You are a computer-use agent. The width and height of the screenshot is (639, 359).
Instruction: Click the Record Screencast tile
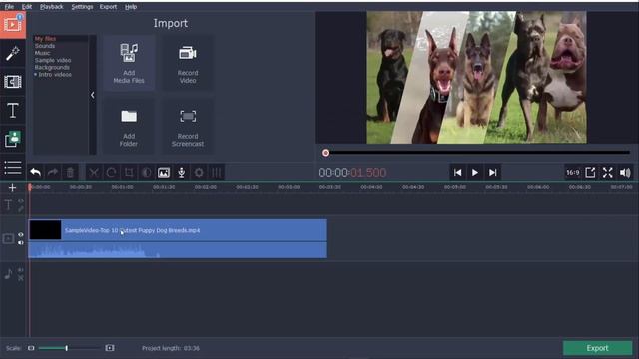(x=188, y=127)
